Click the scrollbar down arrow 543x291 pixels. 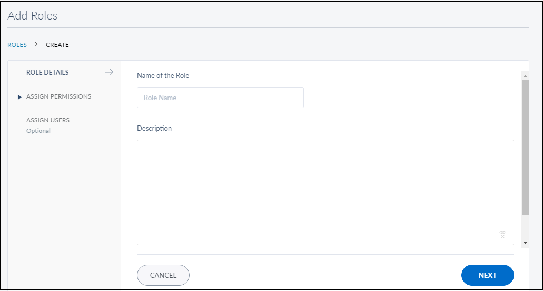coord(525,242)
